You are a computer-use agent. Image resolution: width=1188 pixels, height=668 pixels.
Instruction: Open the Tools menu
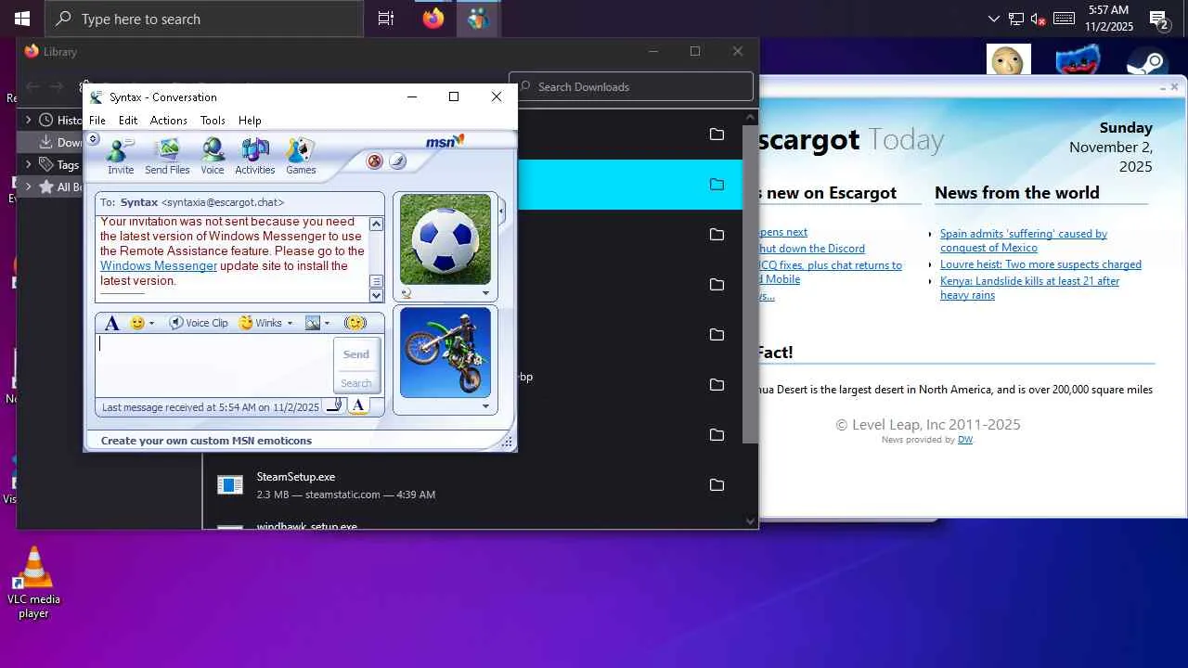pyautogui.click(x=213, y=121)
